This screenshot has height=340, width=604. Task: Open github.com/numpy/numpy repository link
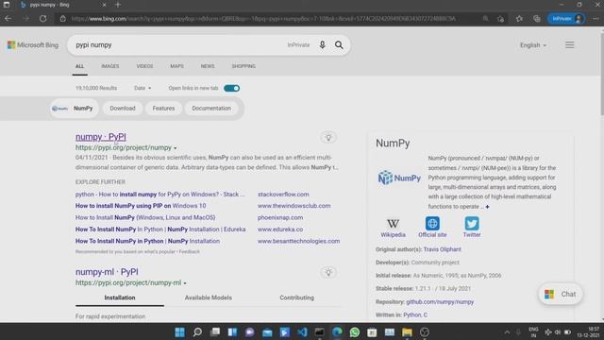pos(440,302)
